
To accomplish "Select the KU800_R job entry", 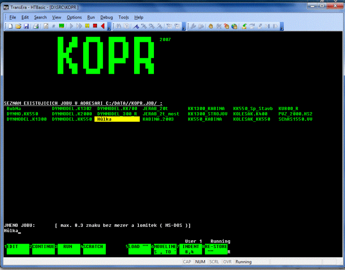I will click(x=288, y=109).
